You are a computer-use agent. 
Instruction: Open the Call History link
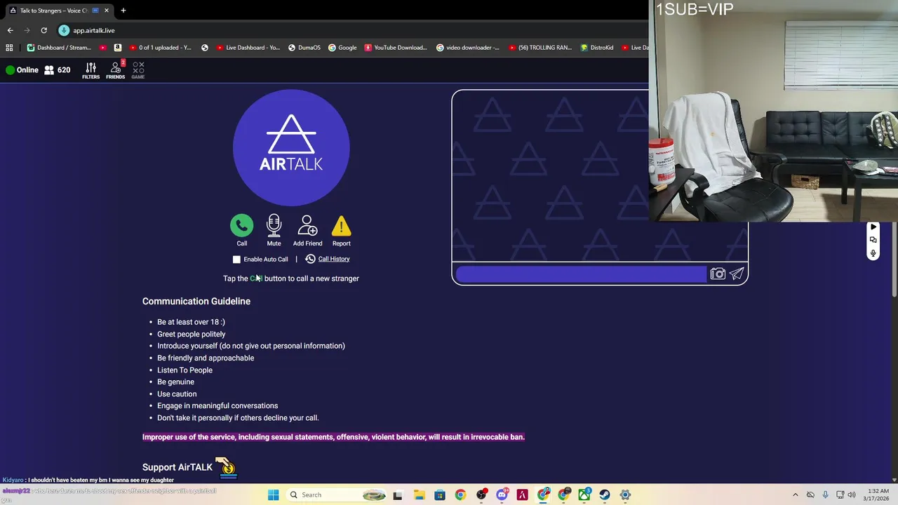(334, 259)
